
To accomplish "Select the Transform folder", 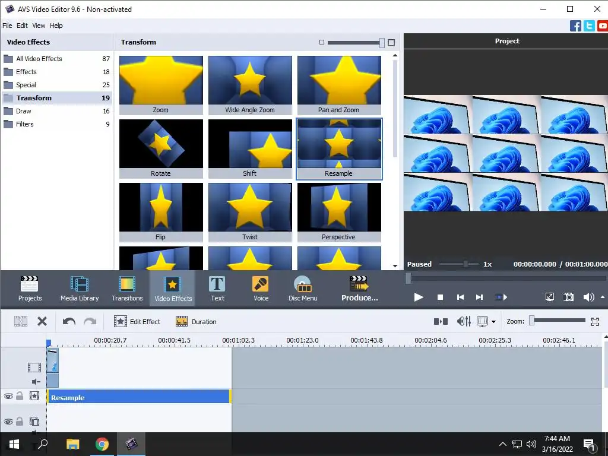I will click(x=56, y=98).
